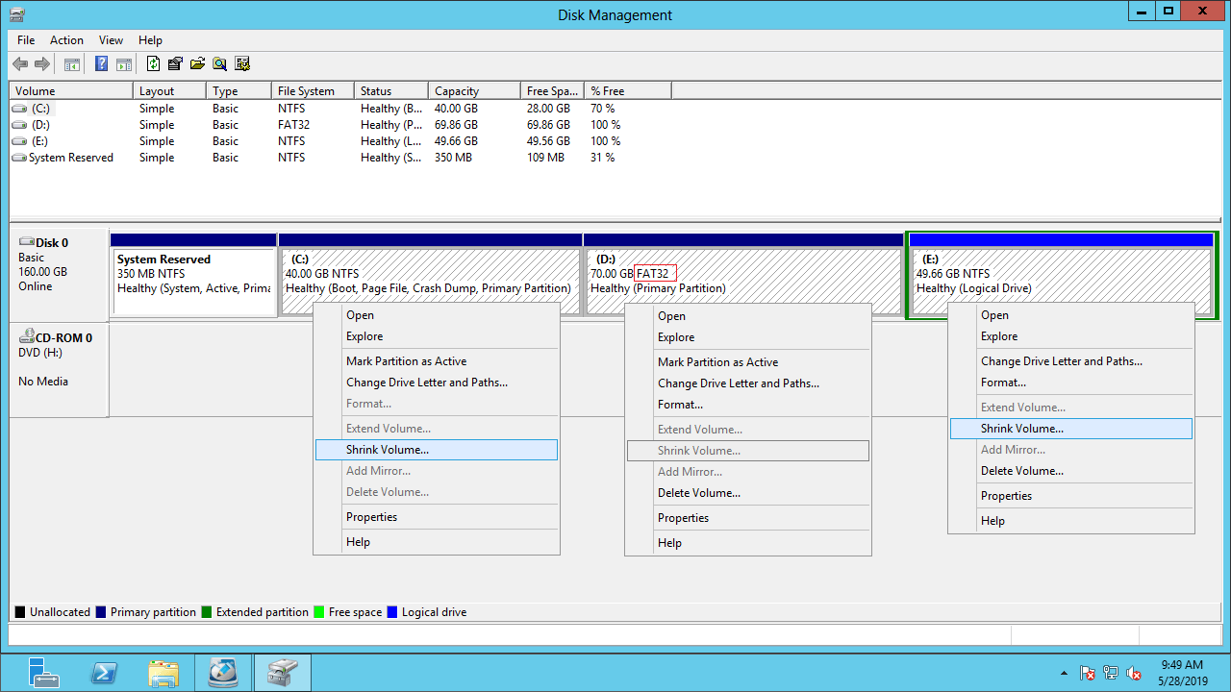The height and width of the screenshot is (692, 1231).
Task: Open PowerShell from the taskbar
Action: 104,672
